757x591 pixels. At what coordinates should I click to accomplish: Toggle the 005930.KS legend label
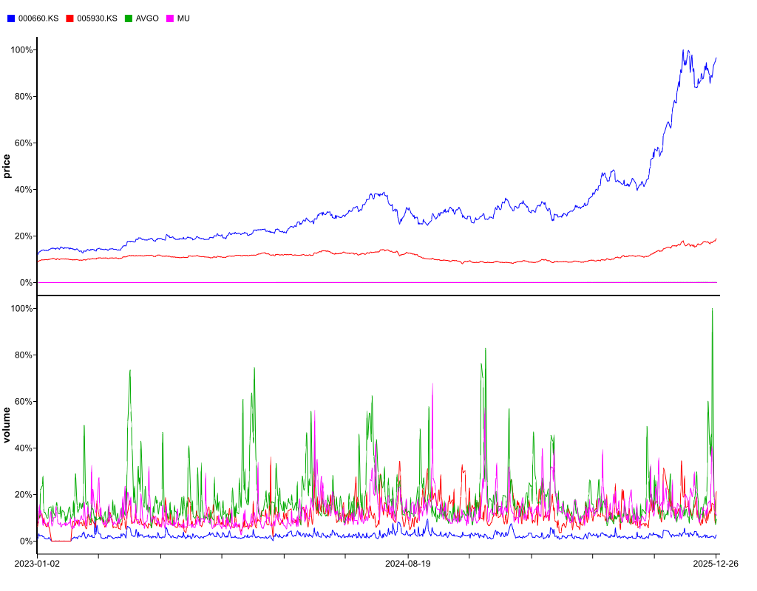[x=97, y=18]
